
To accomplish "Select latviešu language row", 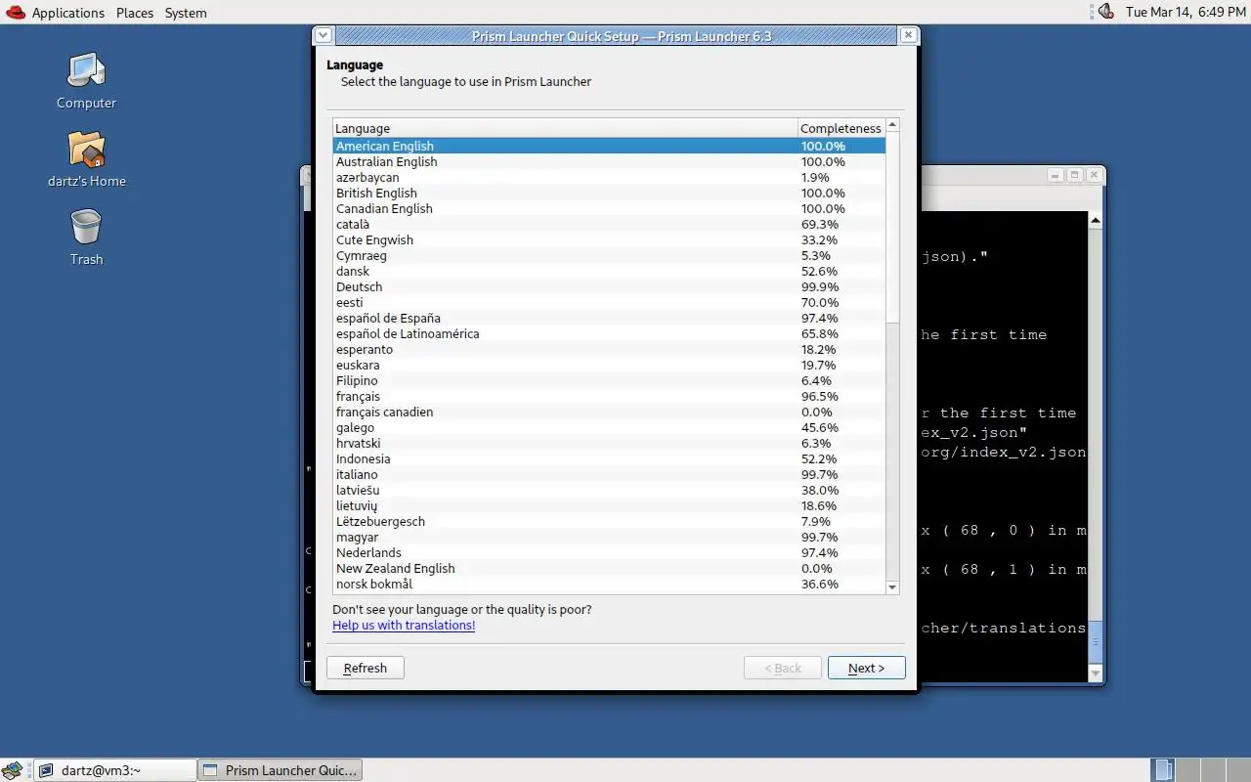I will [609, 490].
